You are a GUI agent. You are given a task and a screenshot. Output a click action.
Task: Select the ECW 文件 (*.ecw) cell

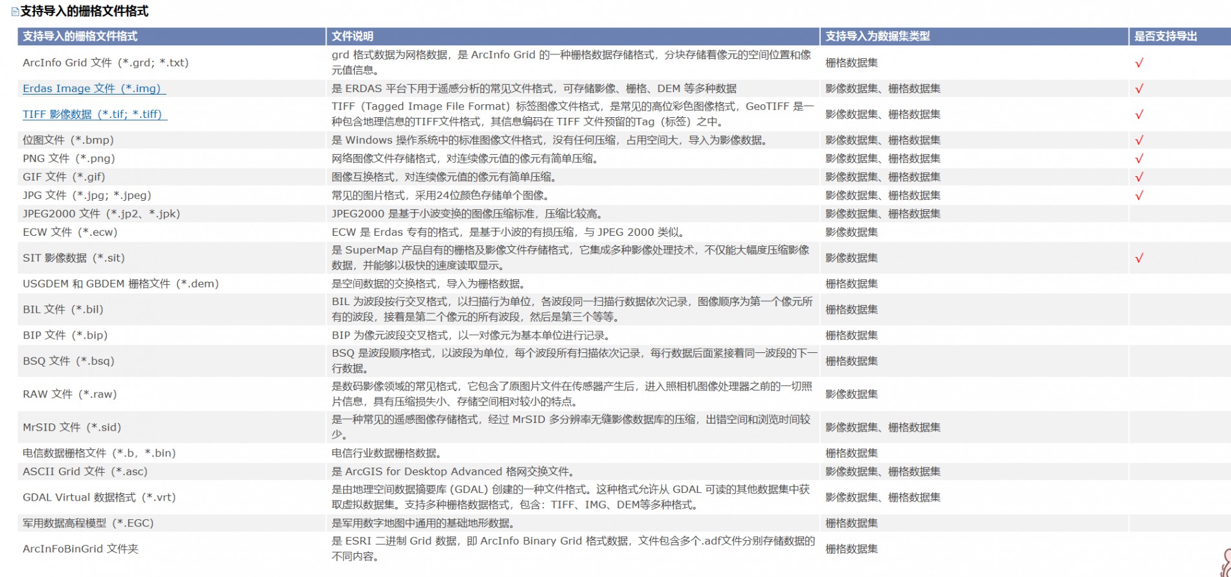pos(171,232)
